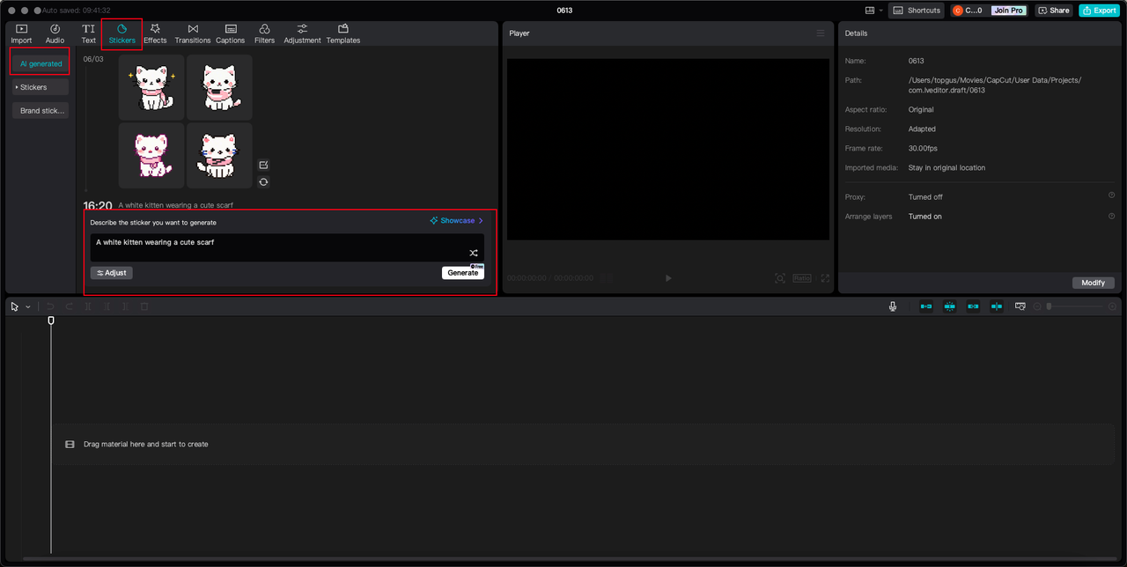Show info about Proxy setting

pyautogui.click(x=1111, y=196)
